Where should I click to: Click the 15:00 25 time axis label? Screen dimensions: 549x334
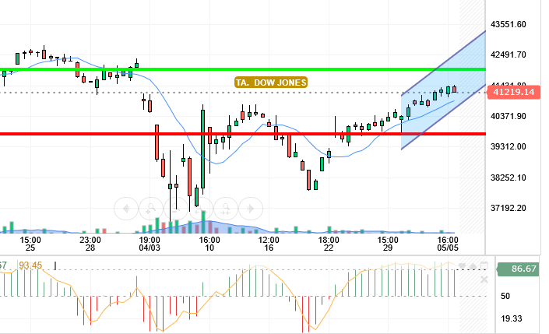(30, 244)
